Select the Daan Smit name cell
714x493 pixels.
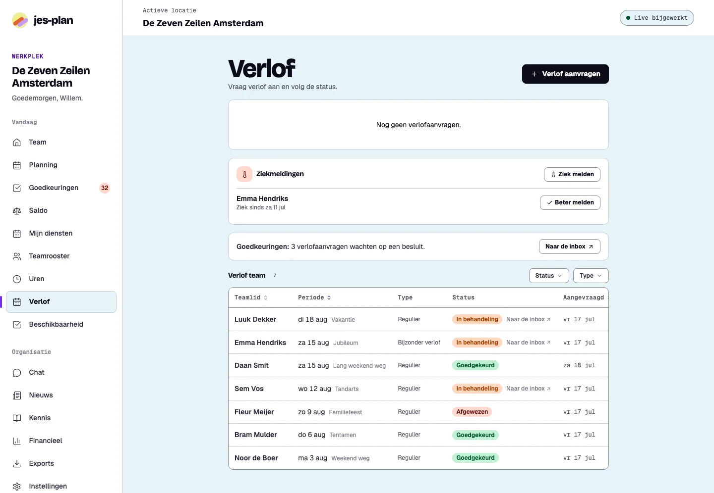[x=251, y=365]
